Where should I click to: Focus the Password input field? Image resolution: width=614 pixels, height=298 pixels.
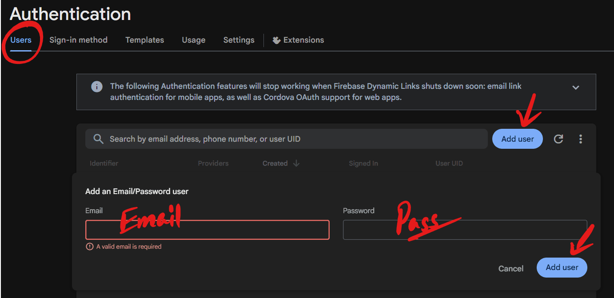pos(465,230)
